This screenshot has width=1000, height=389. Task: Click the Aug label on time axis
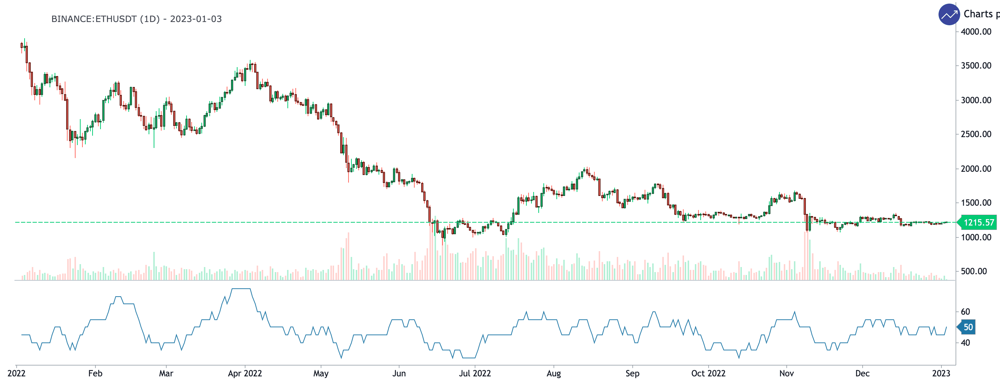pos(554,373)
